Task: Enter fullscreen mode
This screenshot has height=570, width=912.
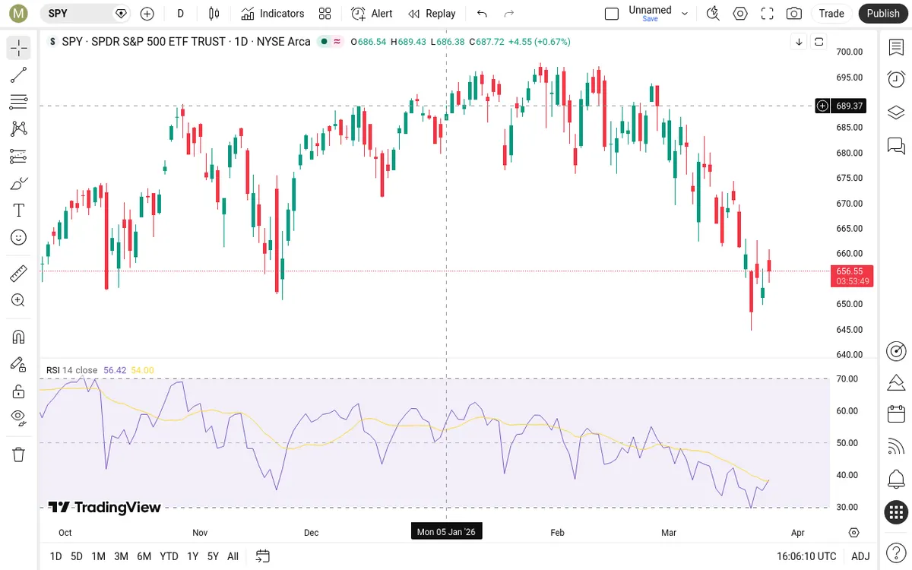Action: point(768,14)
